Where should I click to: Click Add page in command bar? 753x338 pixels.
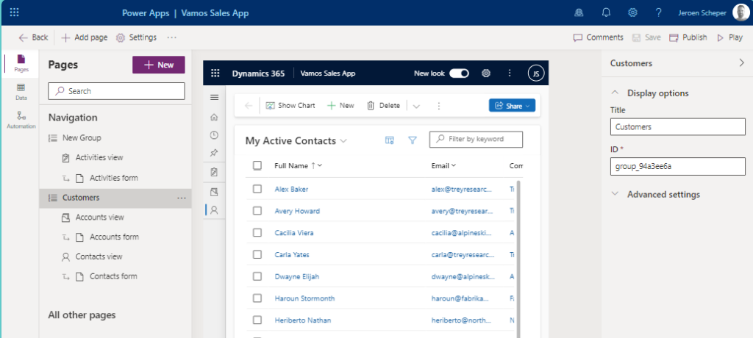click(85, 37)
